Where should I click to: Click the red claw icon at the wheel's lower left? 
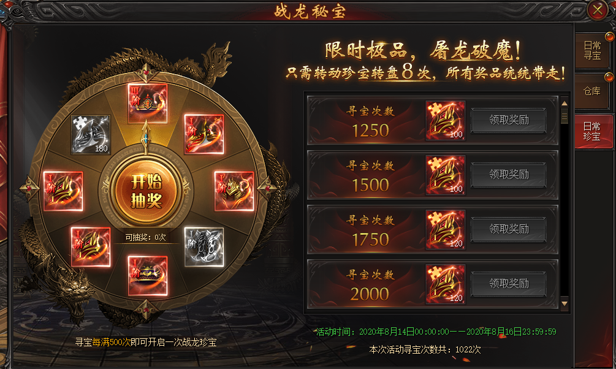click(x=91, y=247)
